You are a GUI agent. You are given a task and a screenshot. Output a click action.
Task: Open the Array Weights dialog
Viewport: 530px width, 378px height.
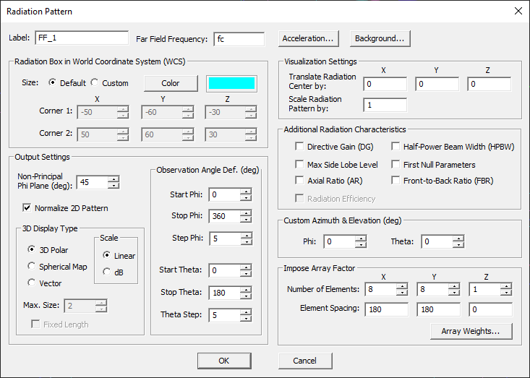click(x=471, y=331)
